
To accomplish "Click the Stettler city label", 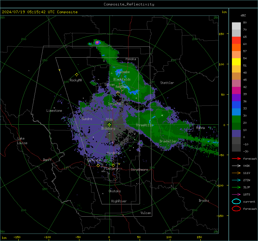I will [x=167, y=83].
